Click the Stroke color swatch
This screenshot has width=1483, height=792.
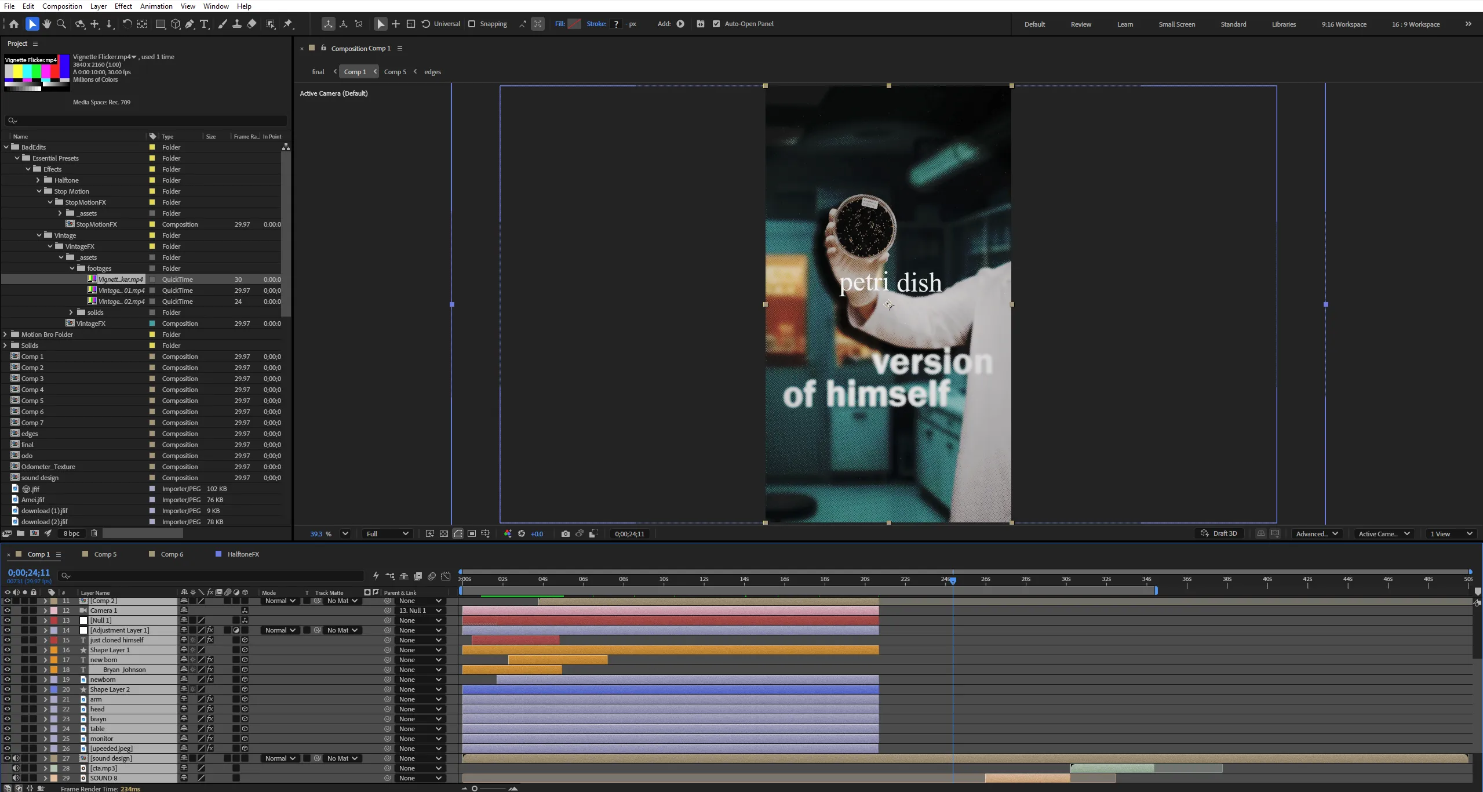click(616, 24)
